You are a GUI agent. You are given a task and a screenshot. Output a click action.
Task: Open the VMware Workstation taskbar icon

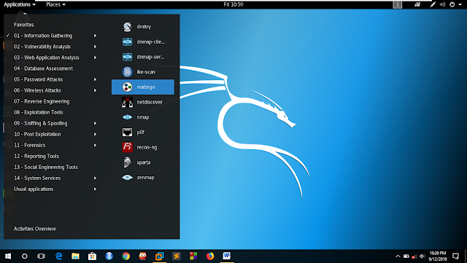pos(160,256)
